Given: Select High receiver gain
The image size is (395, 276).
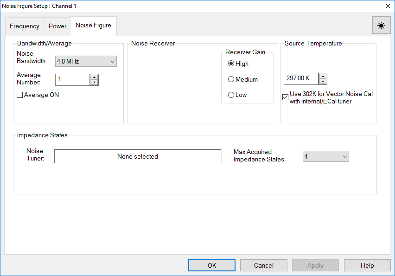Looking at the screenshot, I should 231,64.
